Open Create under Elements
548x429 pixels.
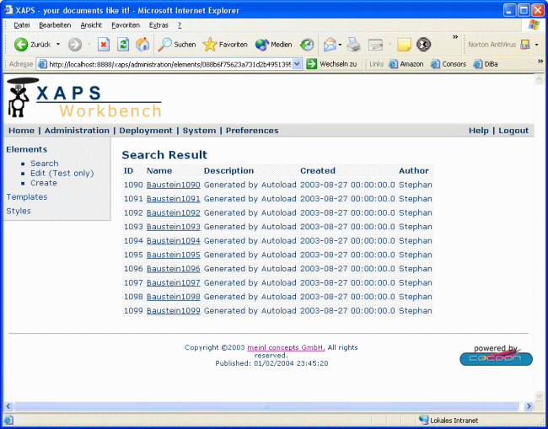[x=44, y=183]
